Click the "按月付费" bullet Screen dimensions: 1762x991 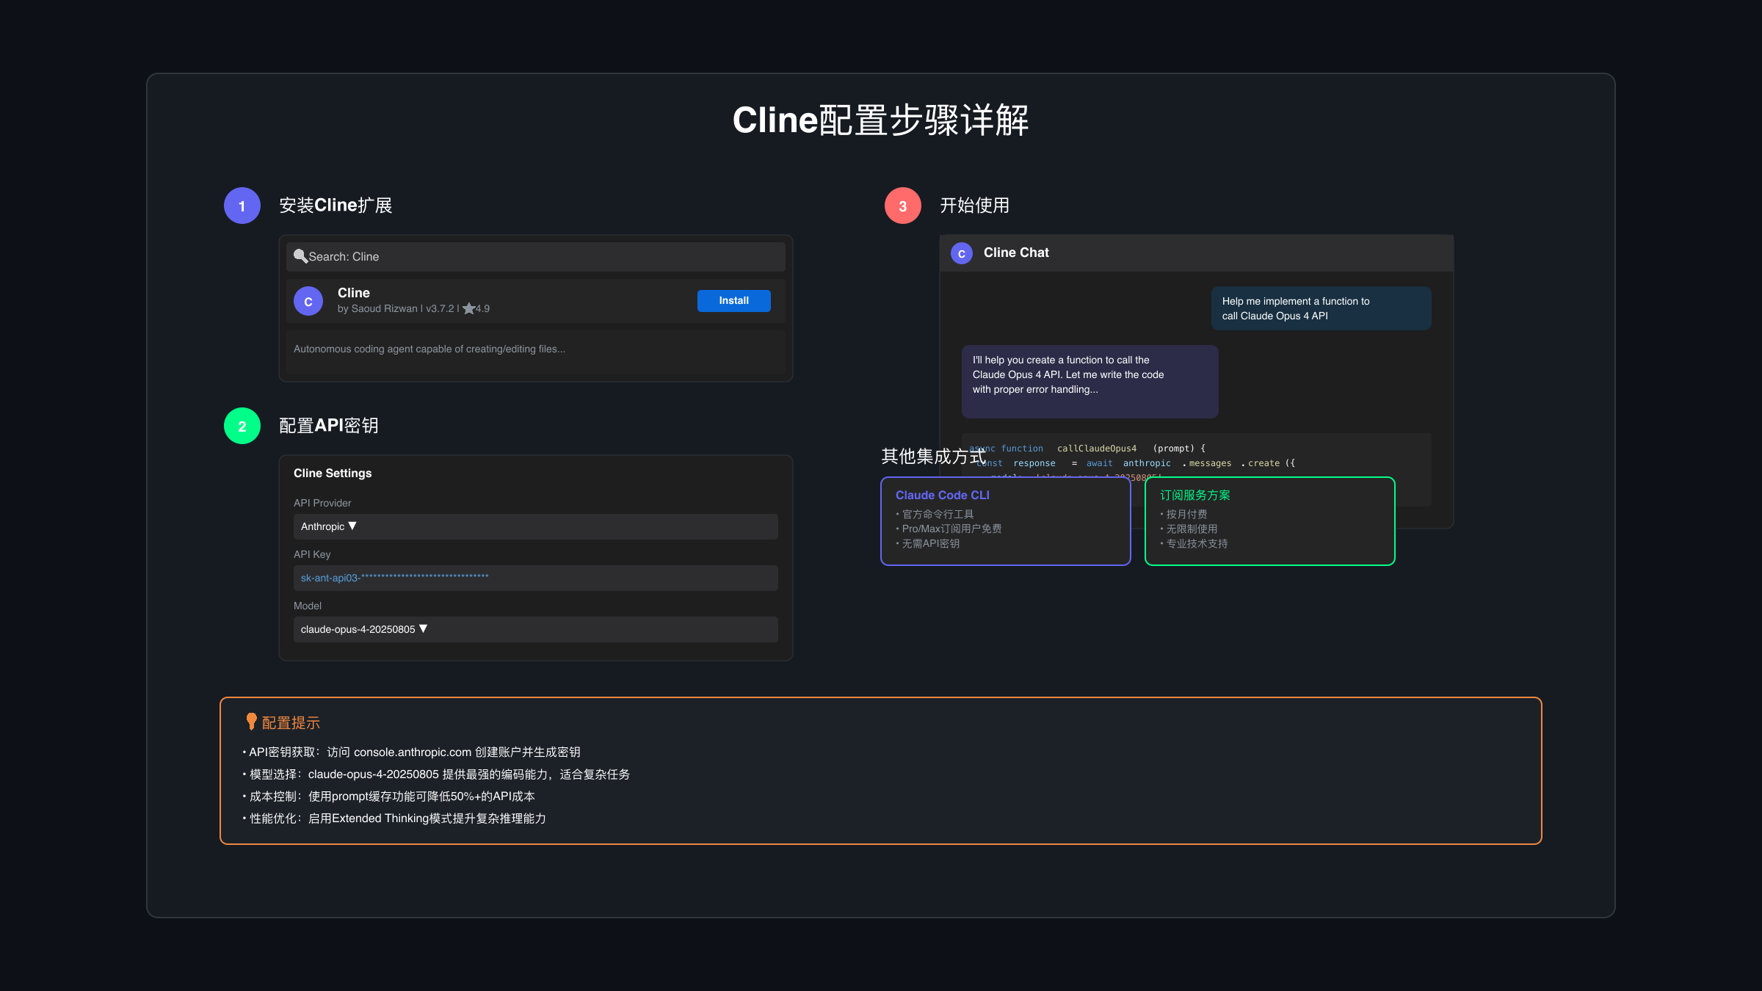[x=1183, y=514]
